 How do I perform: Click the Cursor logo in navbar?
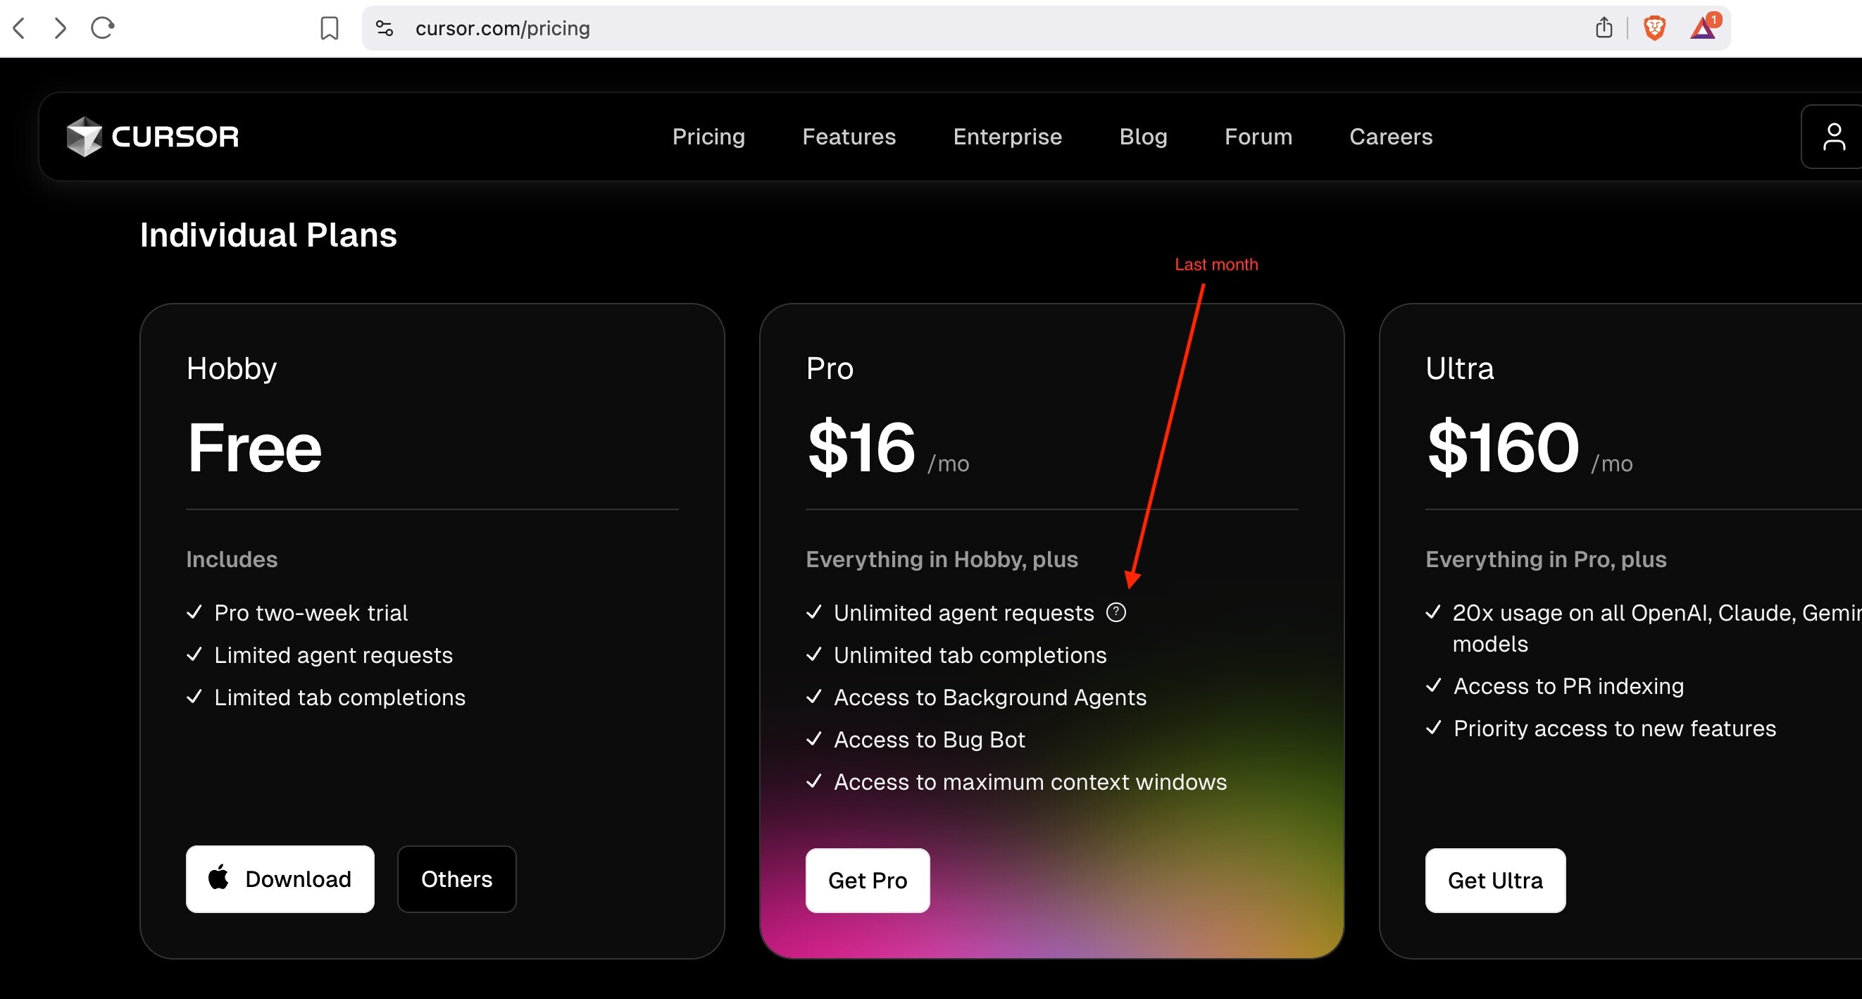tap(153, 137)
